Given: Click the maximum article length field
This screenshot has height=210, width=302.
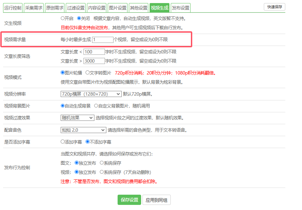Looking at the screenshot, I should [x=94, y=61].
